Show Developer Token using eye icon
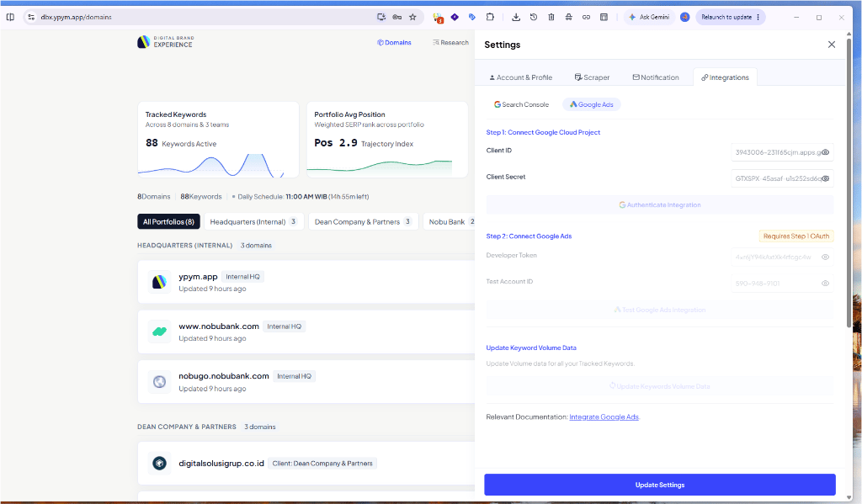 coord(825,257)
